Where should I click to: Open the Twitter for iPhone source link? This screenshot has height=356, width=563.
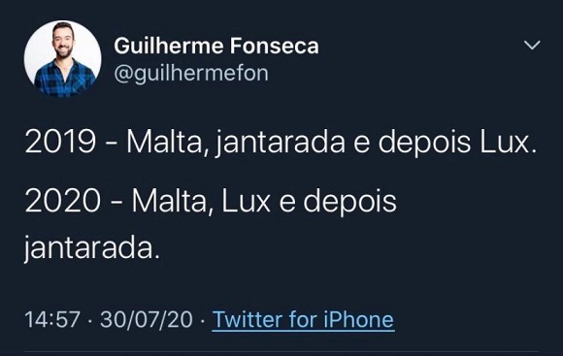point(304,319)
